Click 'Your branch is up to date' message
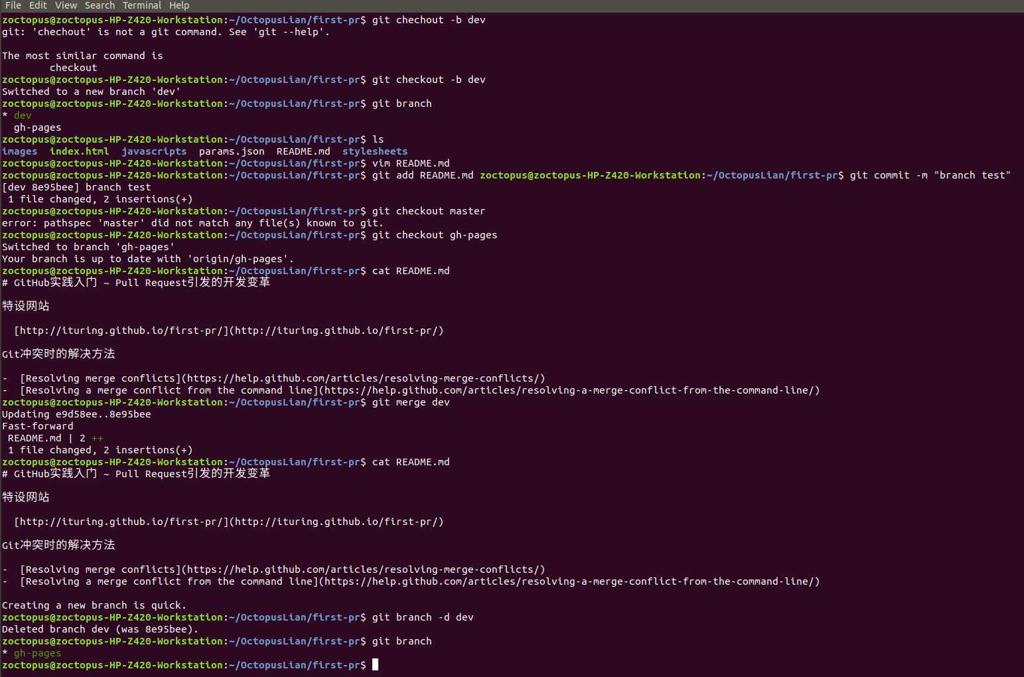This screenshot has width=1024, height=677. pyautogui.click(x=148, y=259)
